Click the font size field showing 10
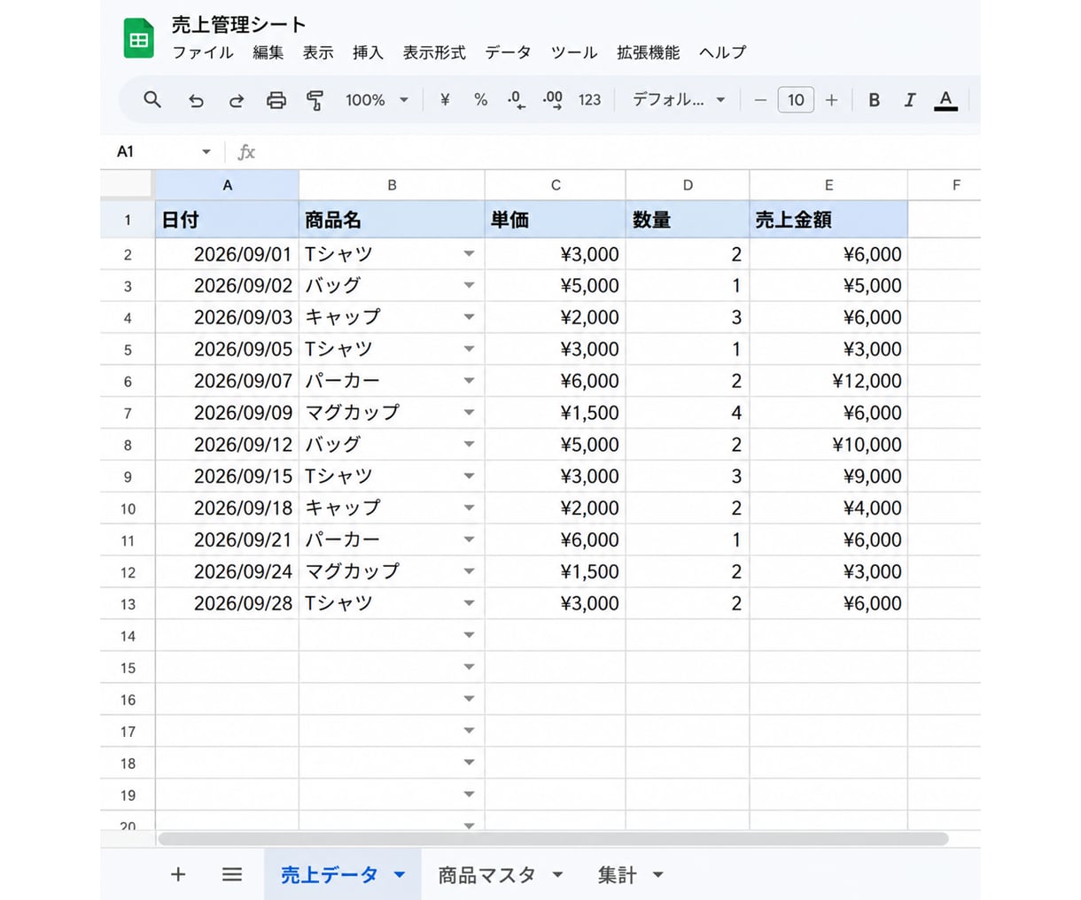 [796, 100]
